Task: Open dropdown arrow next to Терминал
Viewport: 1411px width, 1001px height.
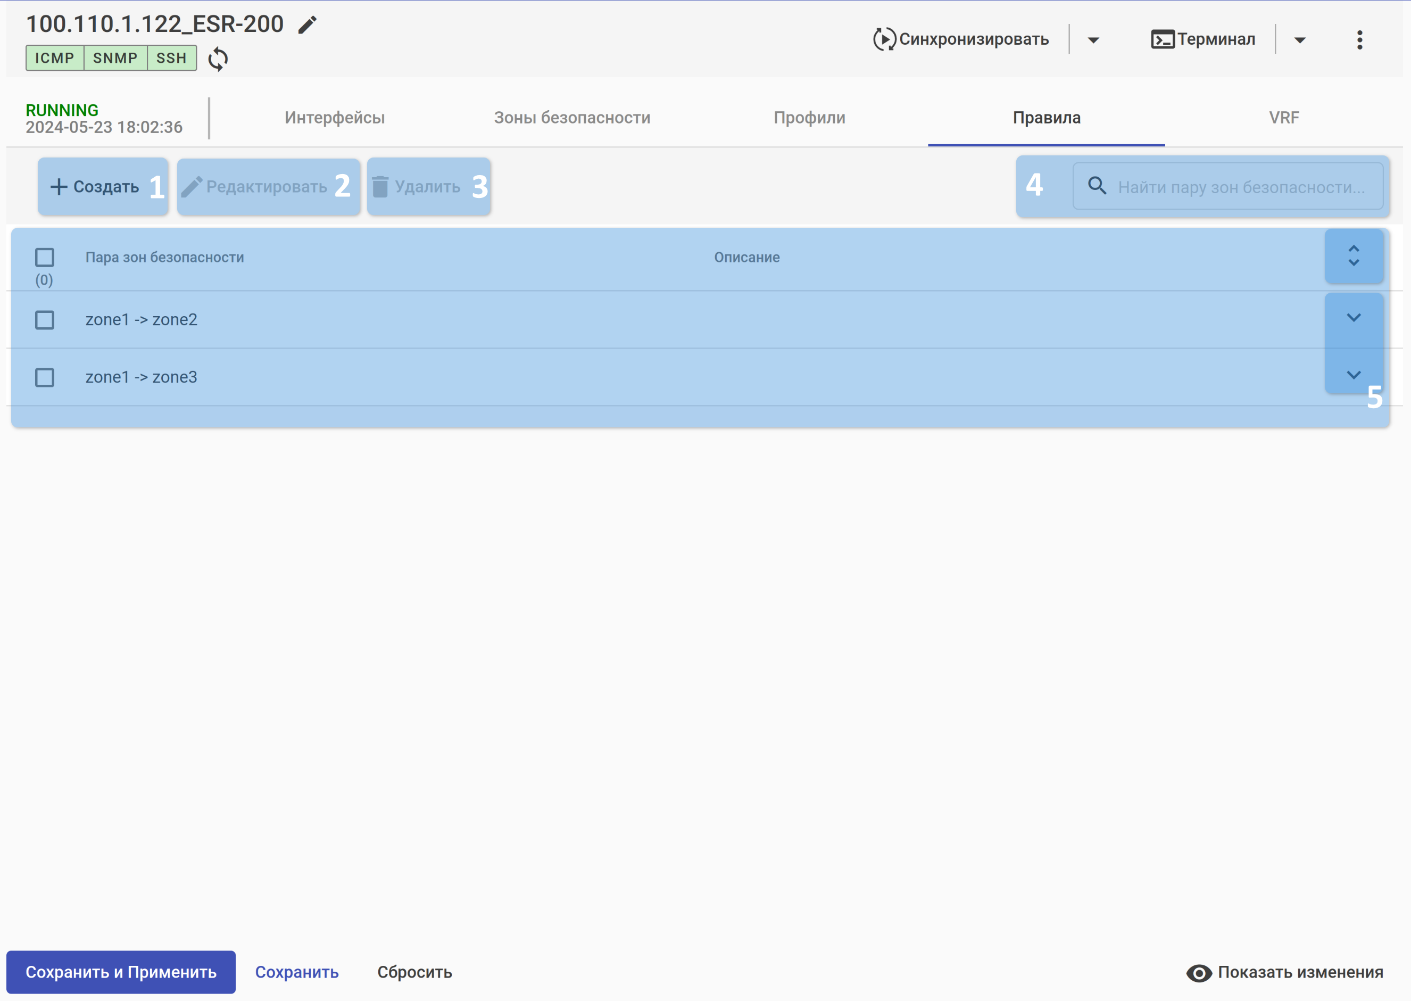Action: (1299, 40)
